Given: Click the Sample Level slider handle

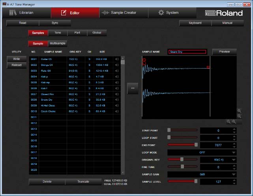Looking at the screenshot, I should (x=196, y=181).
